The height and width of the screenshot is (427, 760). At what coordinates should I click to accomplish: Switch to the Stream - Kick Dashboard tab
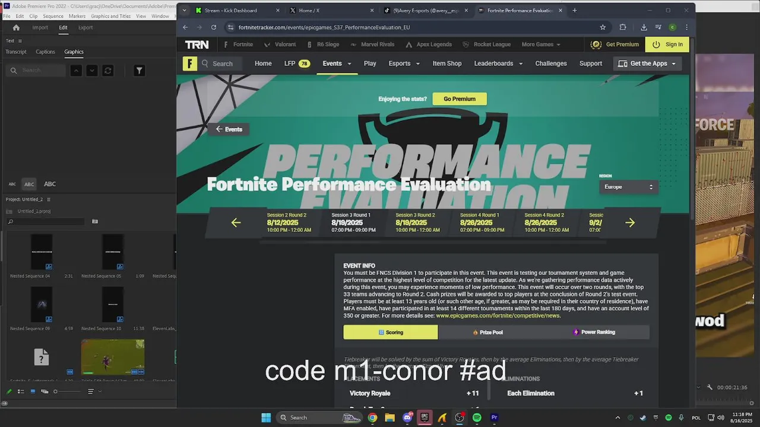tap(237, 10)
